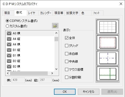Select the split printing preview thumbnail
The width and height of the screenshot is (125, 97).
tap(108, 74)
